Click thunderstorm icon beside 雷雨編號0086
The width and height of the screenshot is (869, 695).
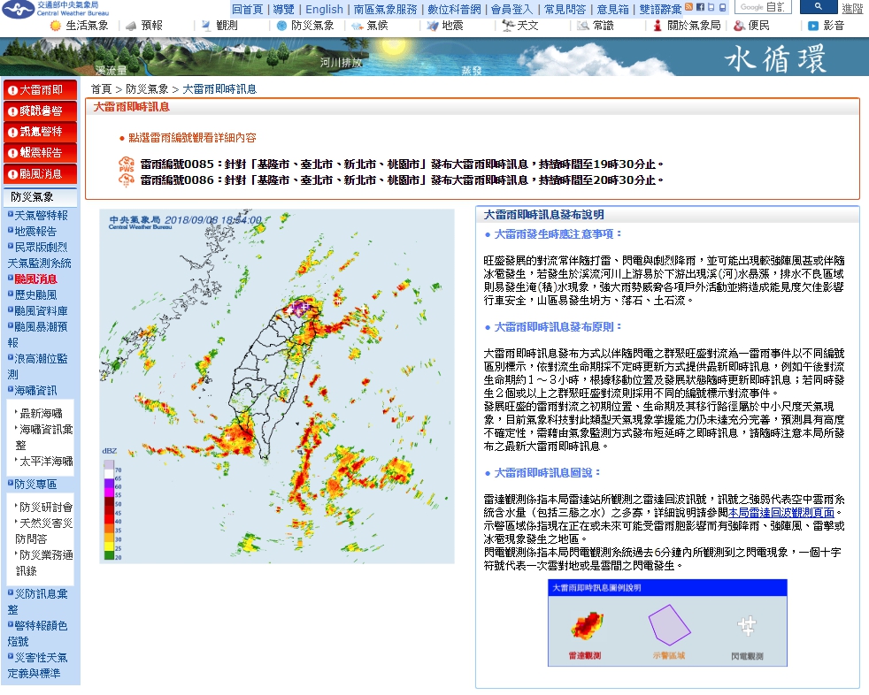(x=127, y=180)
